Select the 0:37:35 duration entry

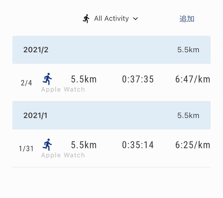(138, 79)
